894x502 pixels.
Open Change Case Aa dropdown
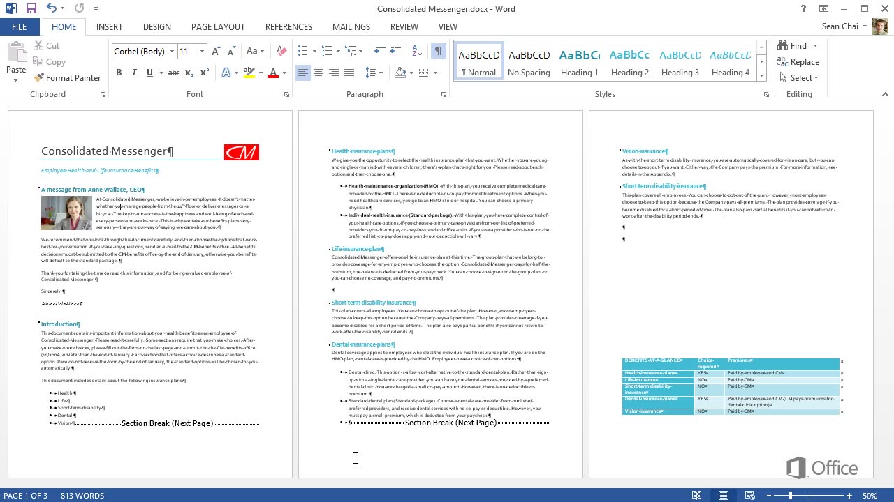click(255, 51)
